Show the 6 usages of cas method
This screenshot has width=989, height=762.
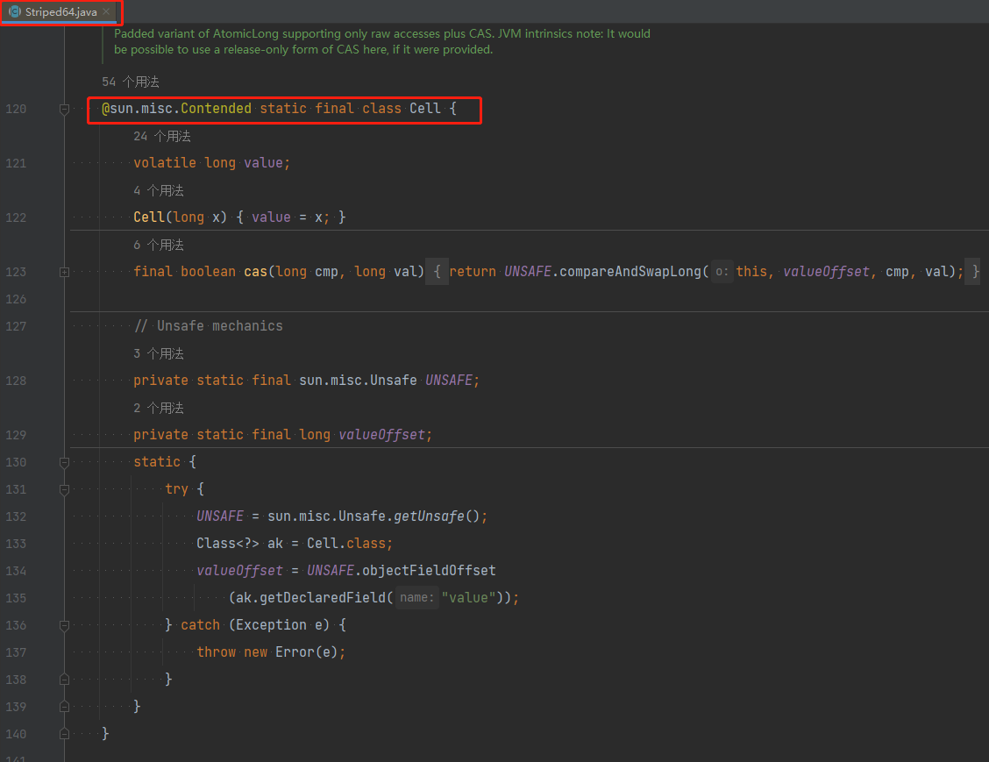tap(159, 245)
